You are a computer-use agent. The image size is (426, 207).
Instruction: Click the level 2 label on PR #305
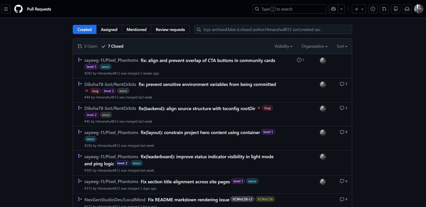122,163
